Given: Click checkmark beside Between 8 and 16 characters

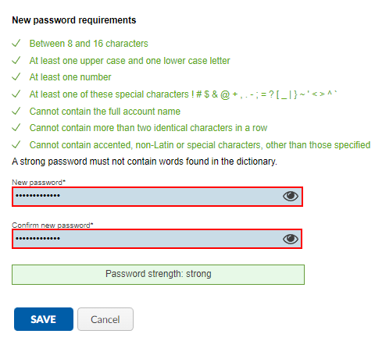Looking at the screenshot, I should point(16,43).
